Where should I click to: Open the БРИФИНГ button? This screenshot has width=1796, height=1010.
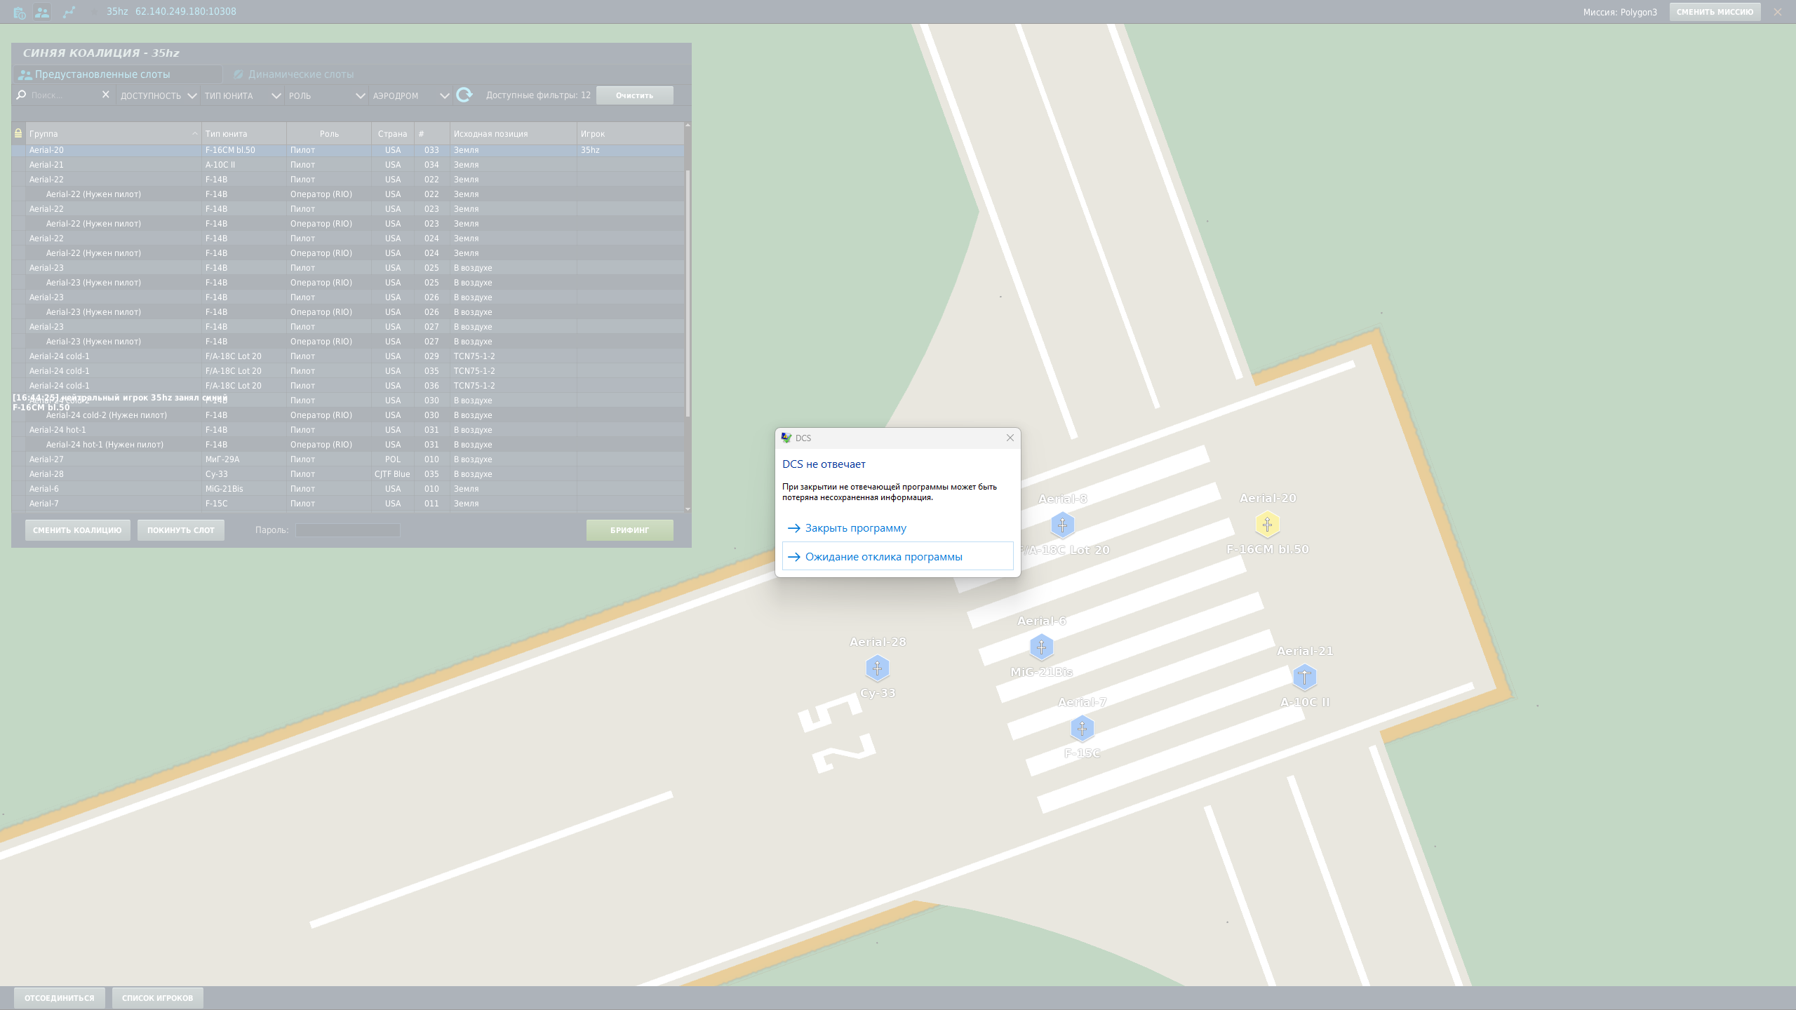coord(629,530)
